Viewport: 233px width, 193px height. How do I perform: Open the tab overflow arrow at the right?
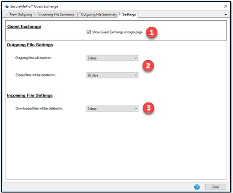point(226,15)
